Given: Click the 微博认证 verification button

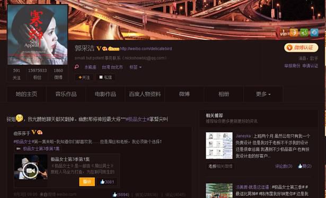Looking at the screenshot, I should (x=301, y=48).
